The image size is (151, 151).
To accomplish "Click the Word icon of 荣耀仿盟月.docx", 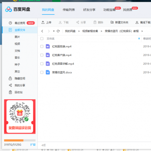I will point(48,72).
